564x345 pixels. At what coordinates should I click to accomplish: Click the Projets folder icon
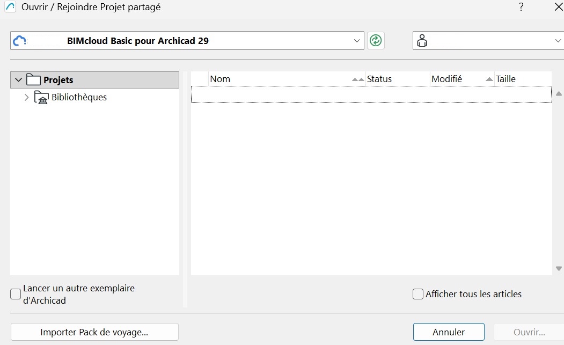[x=33, y=79]
